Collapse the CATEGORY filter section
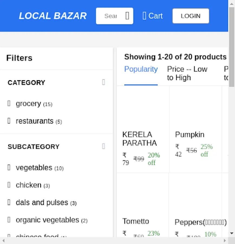 point(103,82)
